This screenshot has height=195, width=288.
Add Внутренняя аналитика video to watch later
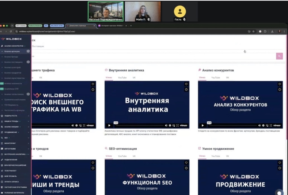[186, 90]
